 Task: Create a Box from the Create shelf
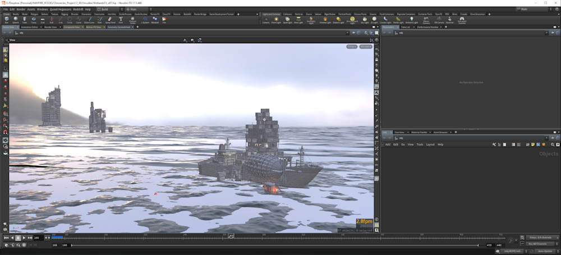coord(6,20)
